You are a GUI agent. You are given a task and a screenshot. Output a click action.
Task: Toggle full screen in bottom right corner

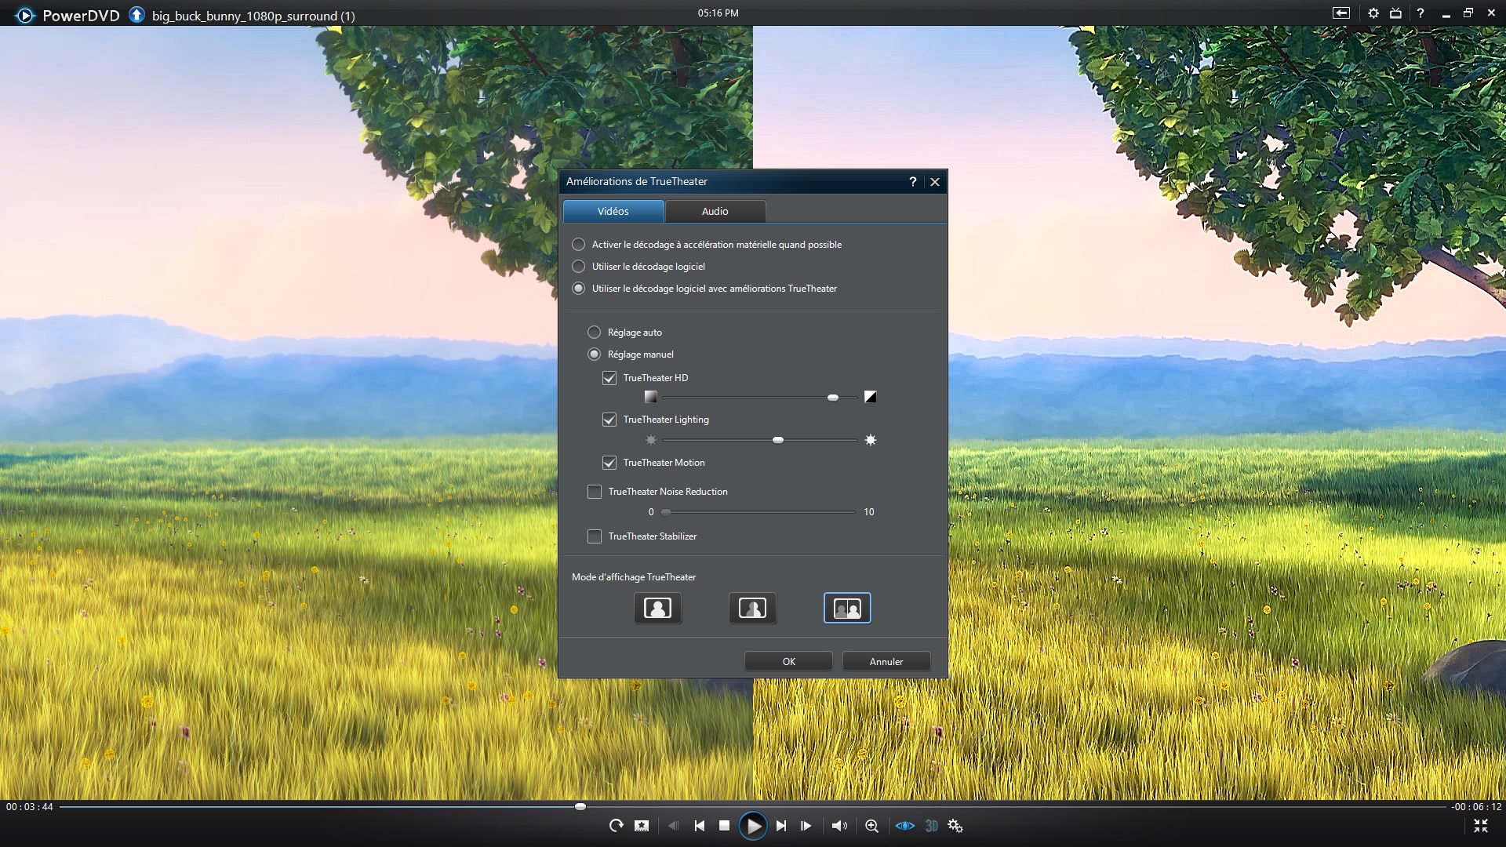(1480, 825)
